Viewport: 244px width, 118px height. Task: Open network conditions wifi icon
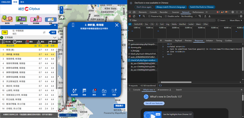200,16
